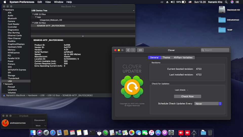Click Disconnect in Anydesk window
The image size is (243, 137).
tap(39, 120)
